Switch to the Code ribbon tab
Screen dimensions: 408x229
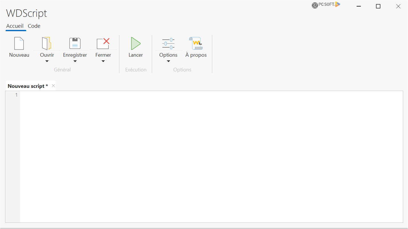tap(34, 26)
